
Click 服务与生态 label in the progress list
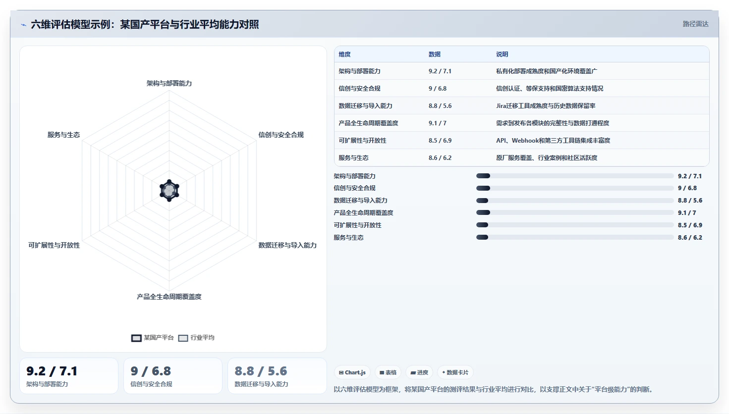[348, 238]
